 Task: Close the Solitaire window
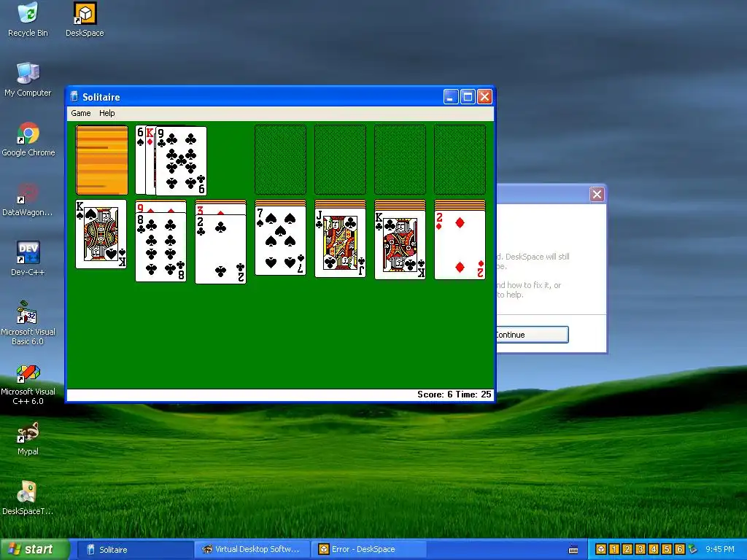tap(484, 97)
